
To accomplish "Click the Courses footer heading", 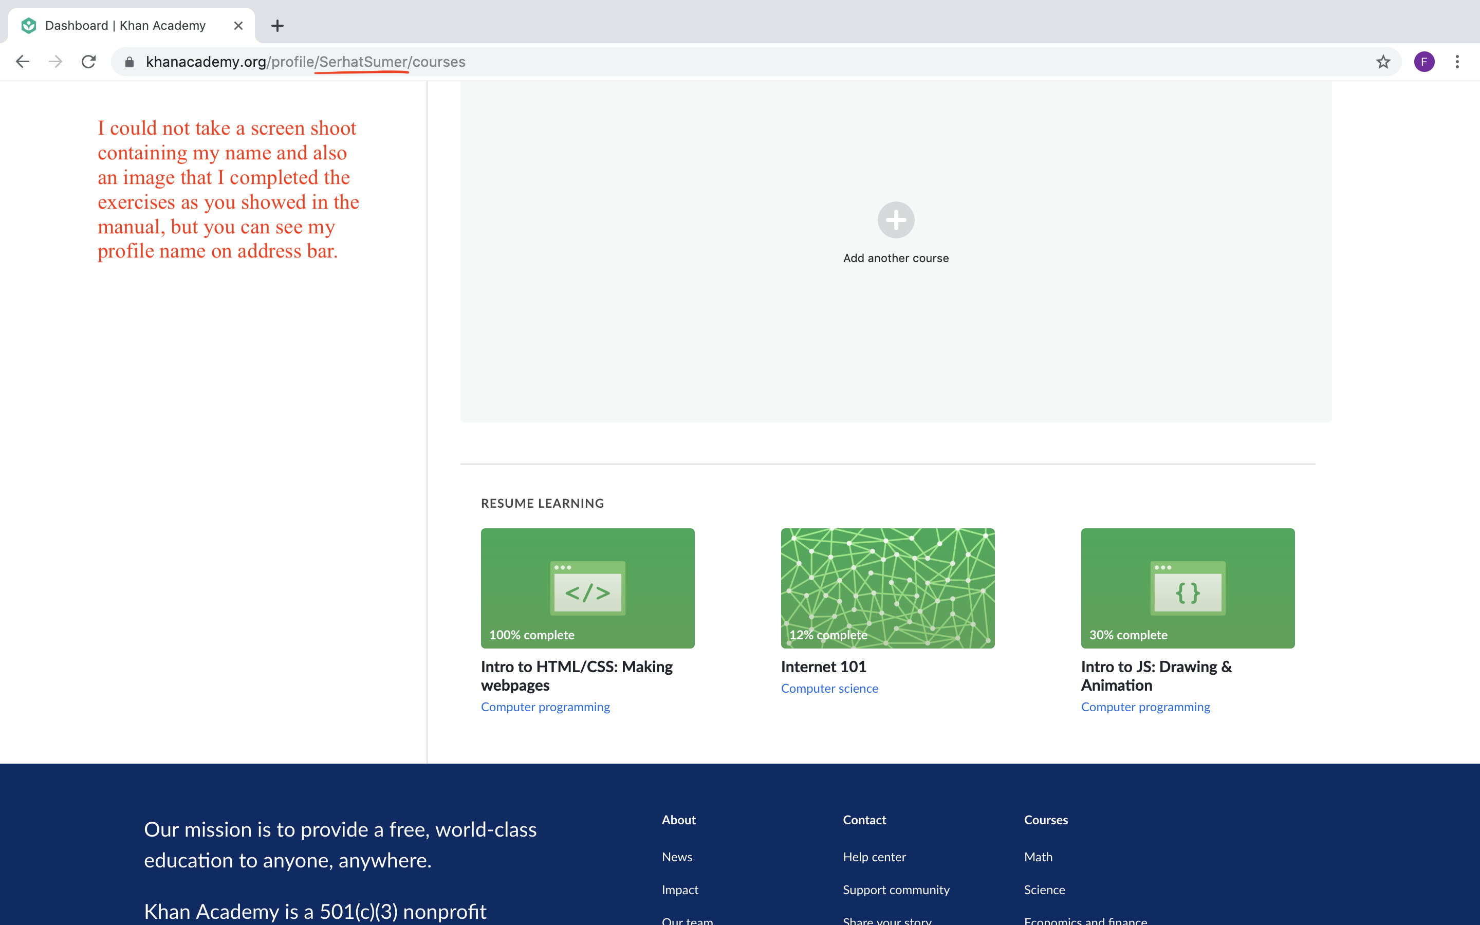I will [1046, 820].
